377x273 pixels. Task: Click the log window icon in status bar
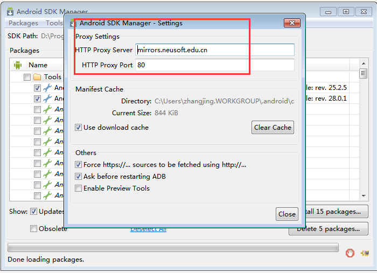(x=365, y=253)
